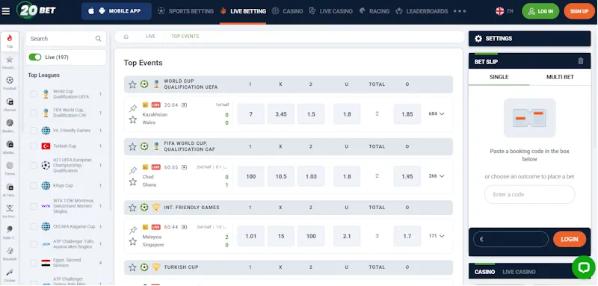Open Leaderboards section

422,11
